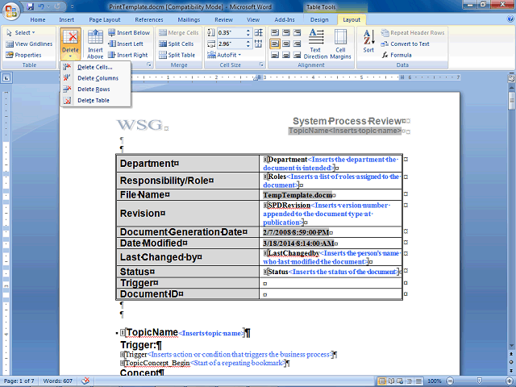The height and width of the screenshot is (387, 516).
Task: Select Align Top Center alignment
Action: 286,32
